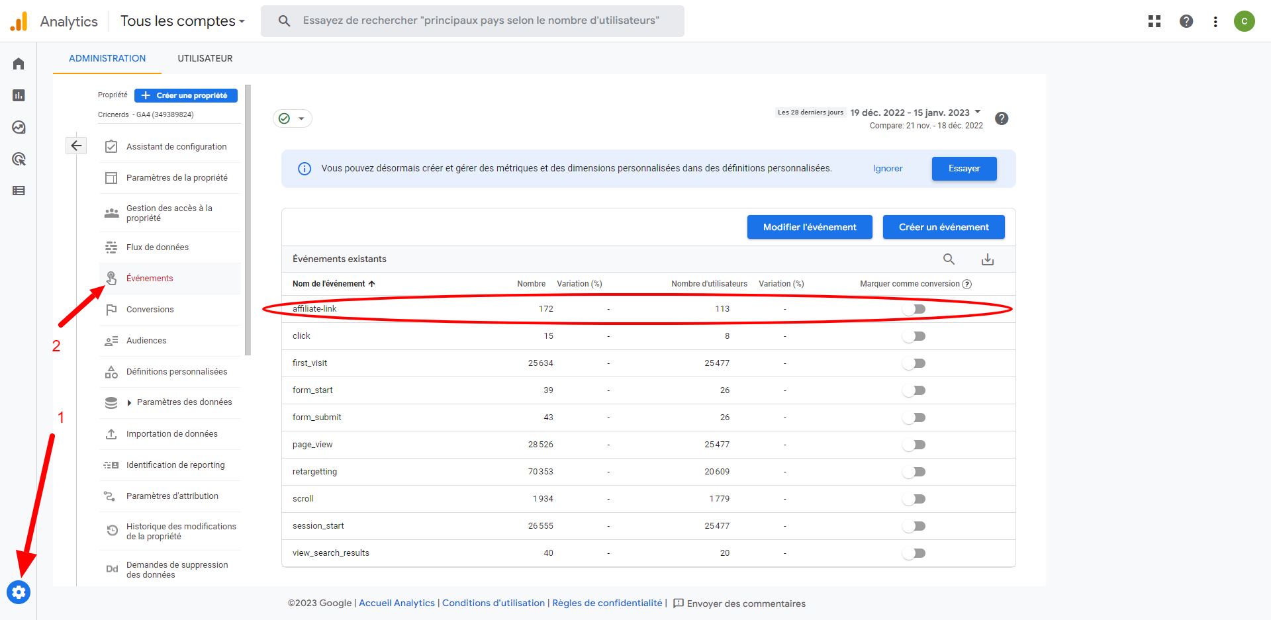
Task: Open Conditions d'utilisation link
Action: [x=494, y=603]
